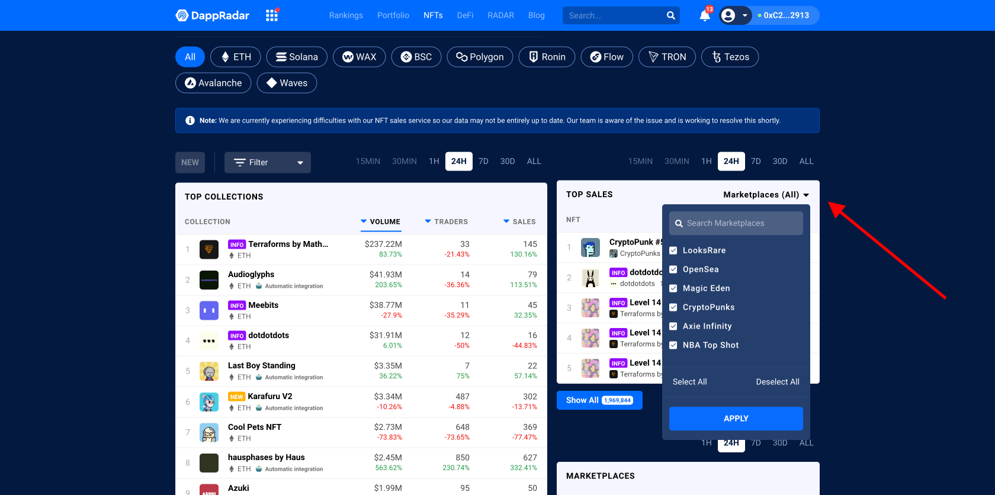Sort collections by Traders column
The image size is (995, 495).
point(447,221)
